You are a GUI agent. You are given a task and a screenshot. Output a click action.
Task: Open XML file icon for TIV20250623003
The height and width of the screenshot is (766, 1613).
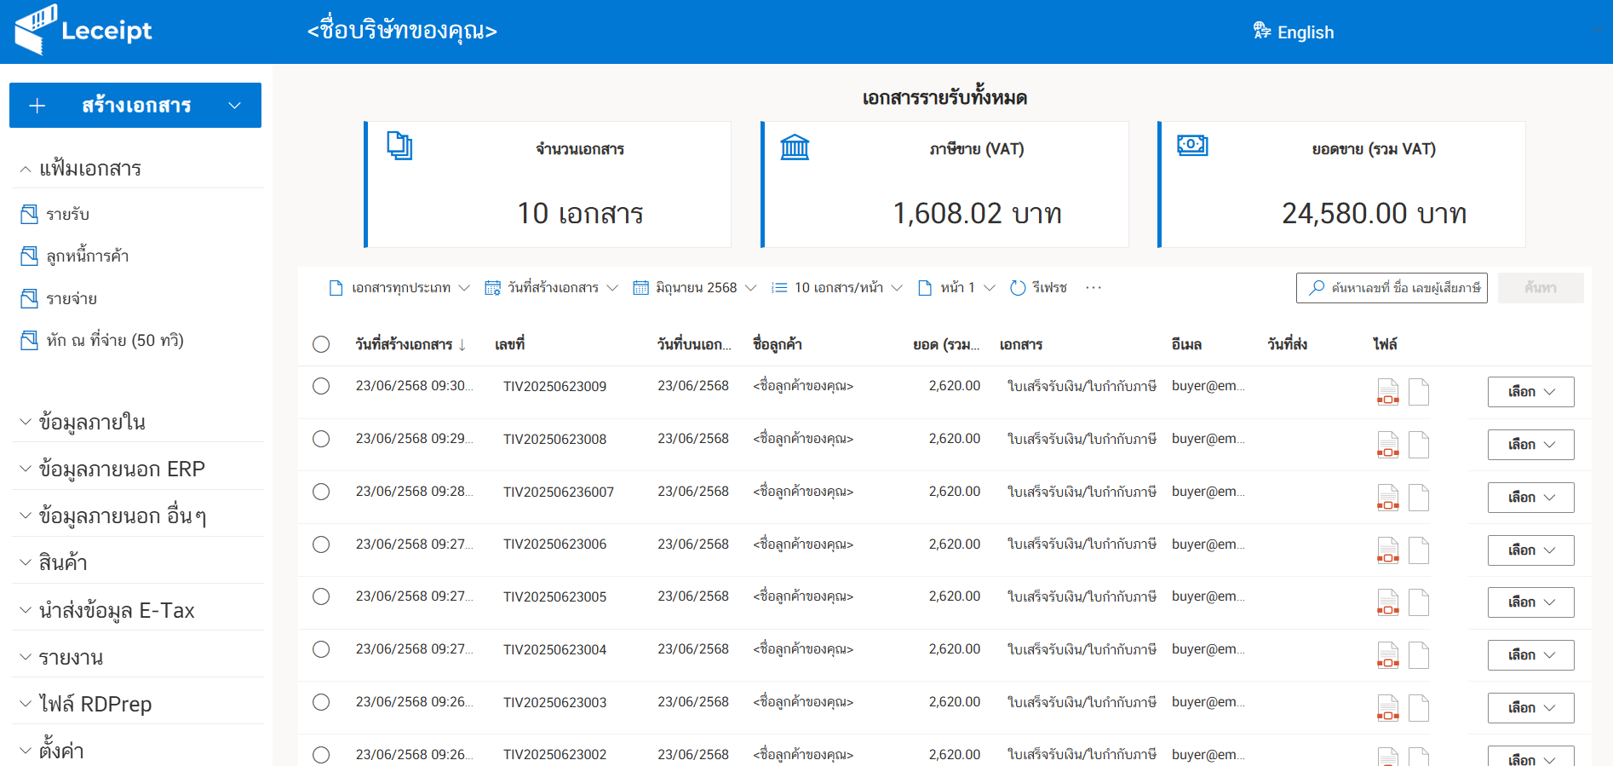(x=1418, y=708)
